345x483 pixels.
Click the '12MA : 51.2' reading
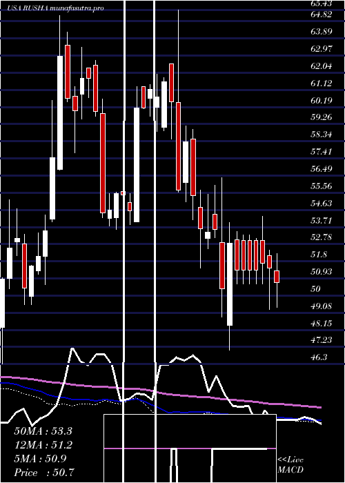coord(43,445)
